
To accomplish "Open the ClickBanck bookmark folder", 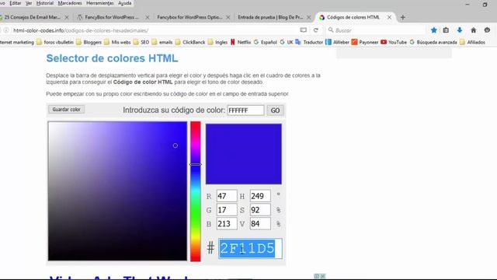I will [x=189, y=42].
